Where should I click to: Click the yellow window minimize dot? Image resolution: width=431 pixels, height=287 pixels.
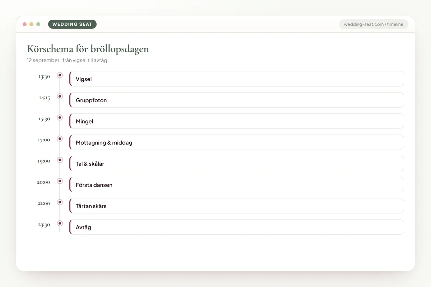(x=32, y=24)
